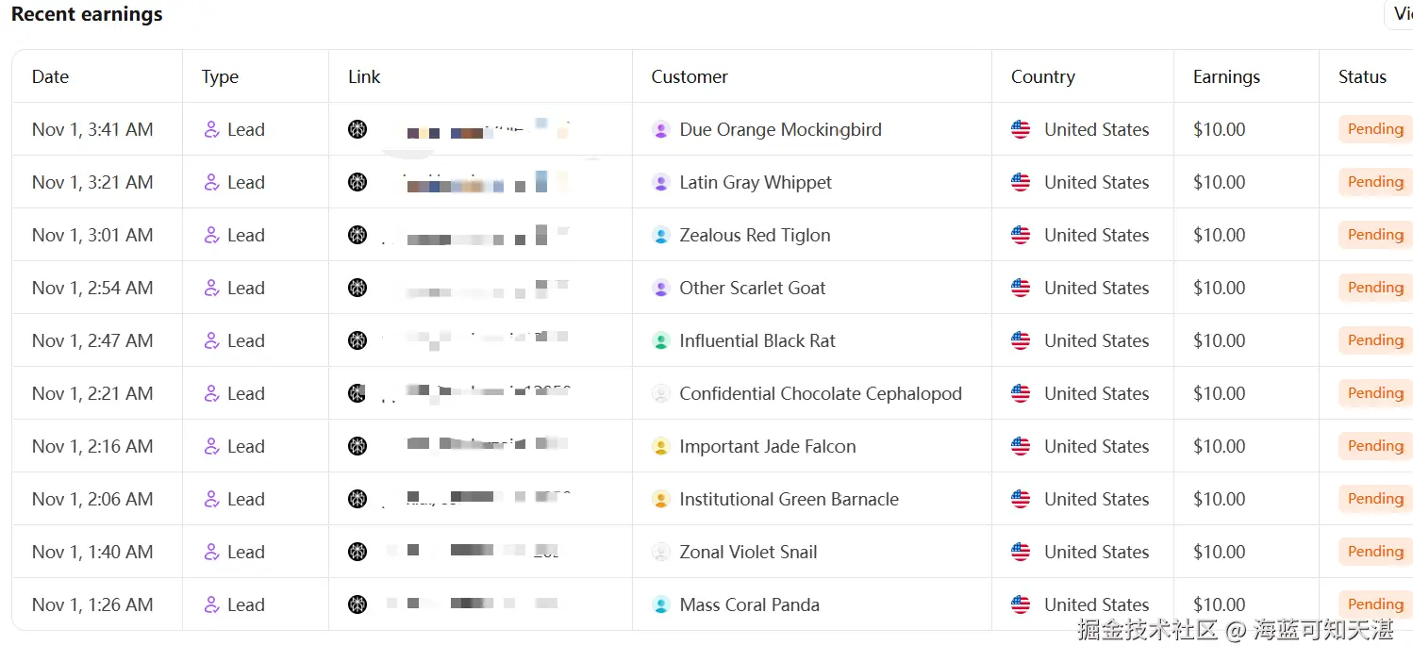This screenshot has width=1413, height=662.
Task: Click the Lead icon in the 1:40 AM row
Action: point(212,553)
